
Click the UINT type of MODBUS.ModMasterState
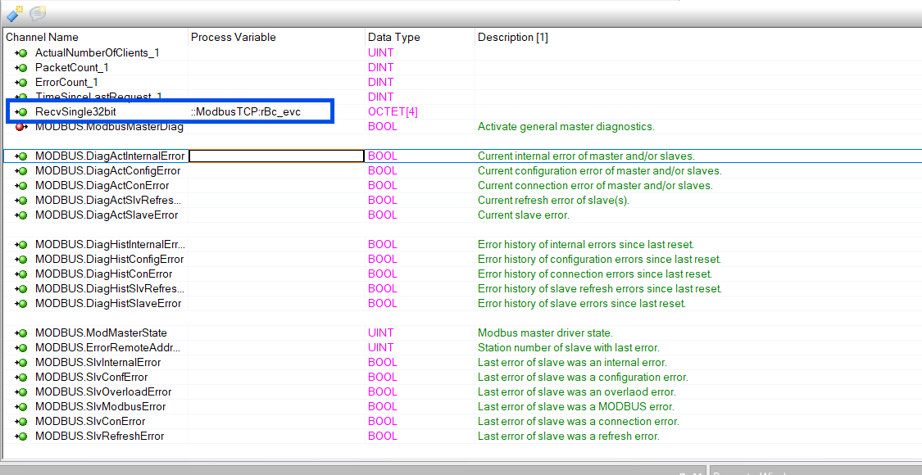(381, 333)
